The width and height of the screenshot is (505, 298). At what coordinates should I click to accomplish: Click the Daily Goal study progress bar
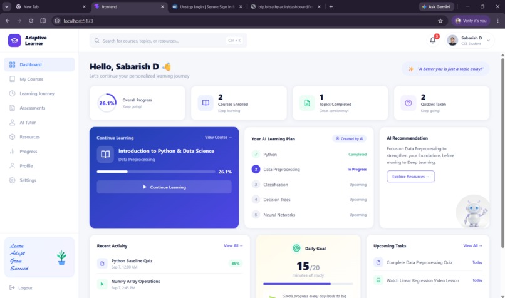pos(308,284)
